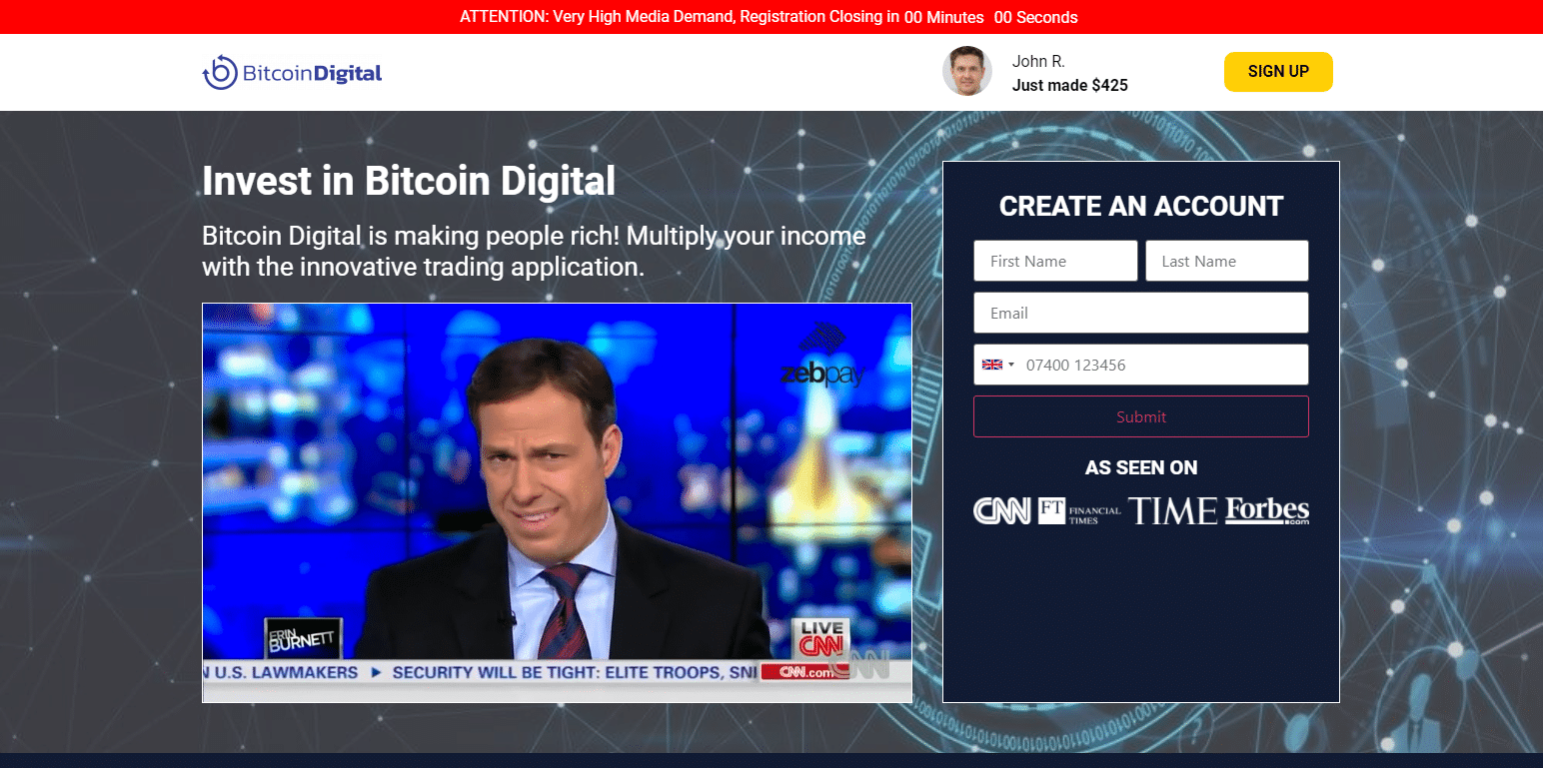Click the CNN logo under As Seen On

point(1002,510)
